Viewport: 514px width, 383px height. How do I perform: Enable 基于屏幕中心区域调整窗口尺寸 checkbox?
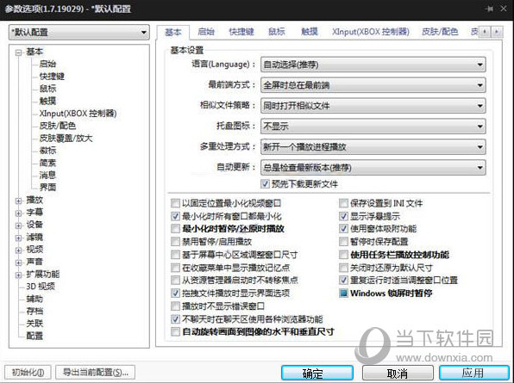[175, 255]
